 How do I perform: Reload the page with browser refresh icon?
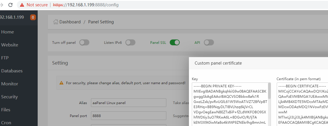[10, 5]
